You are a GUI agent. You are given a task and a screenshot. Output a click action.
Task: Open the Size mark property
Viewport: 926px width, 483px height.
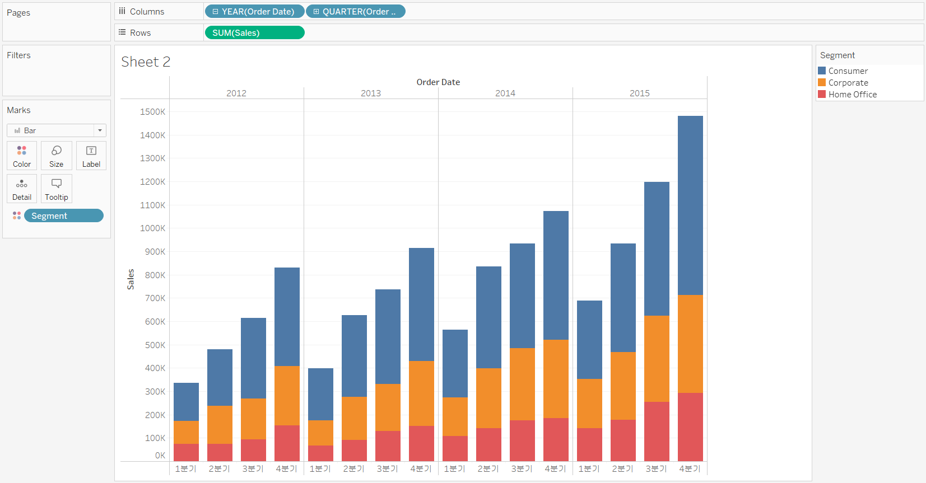point(57,156)
